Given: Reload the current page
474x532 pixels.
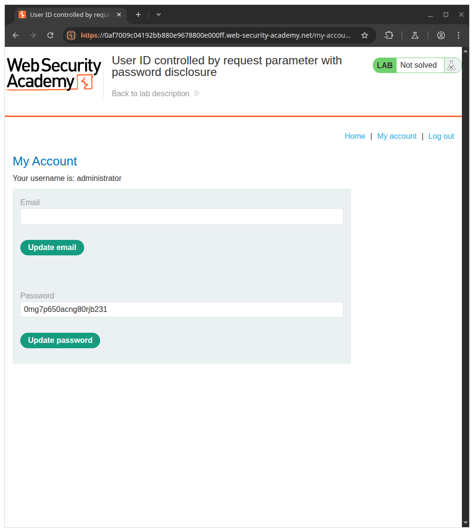Looking at the screenshot, I should click(x=50, y=35).
